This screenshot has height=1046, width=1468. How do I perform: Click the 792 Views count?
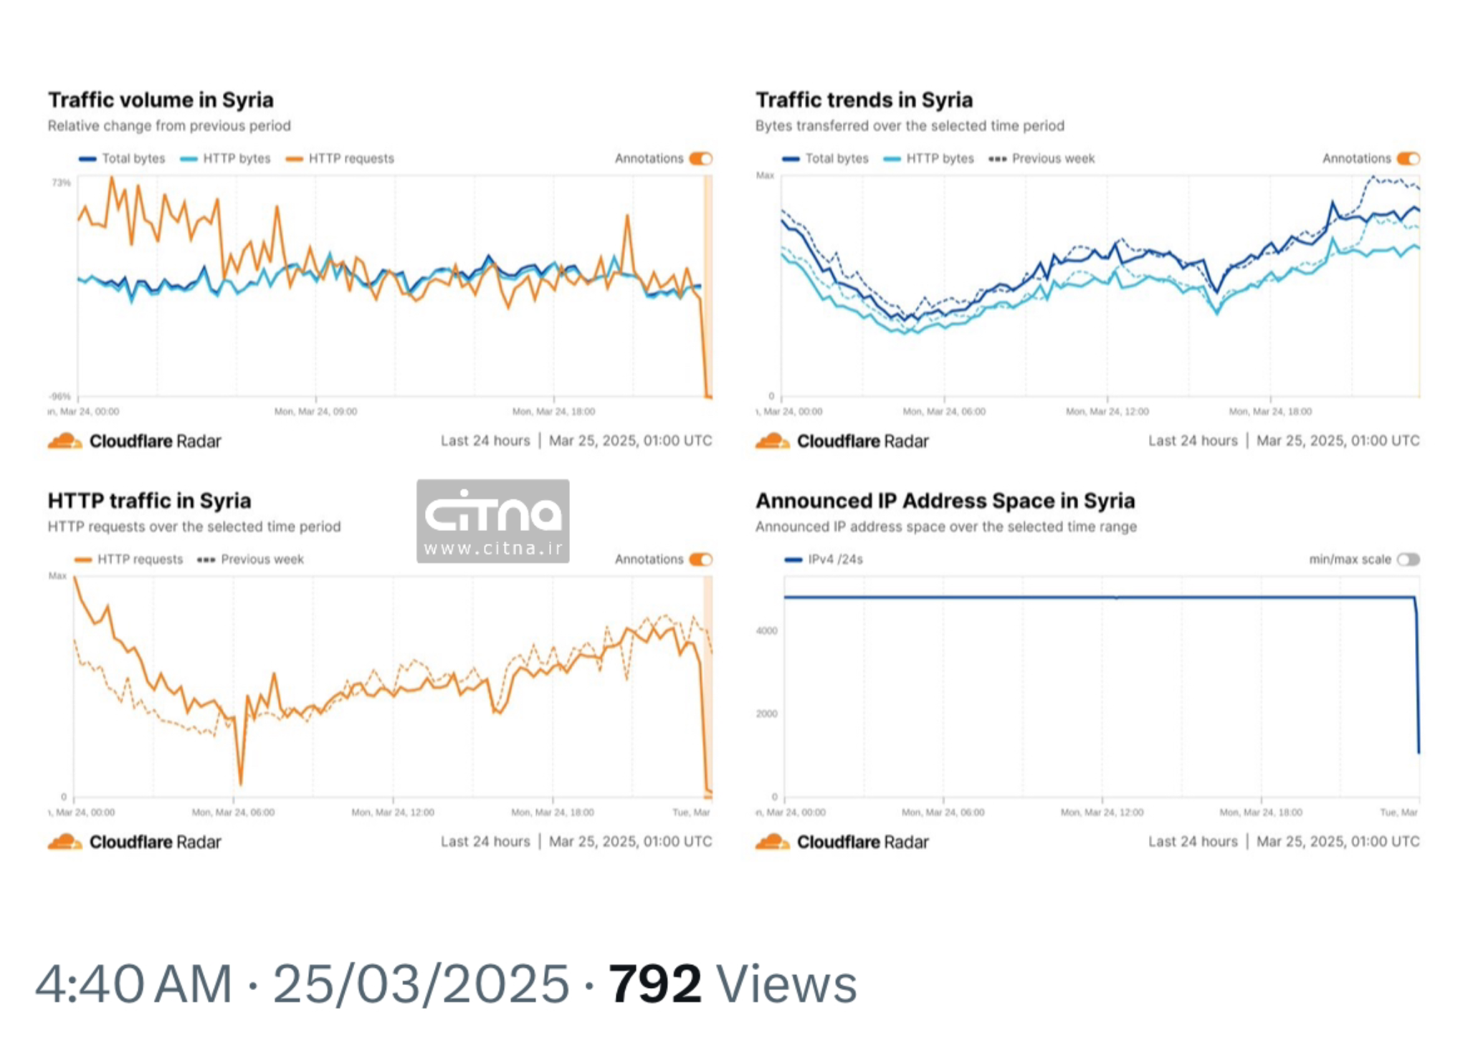point(732,984)
